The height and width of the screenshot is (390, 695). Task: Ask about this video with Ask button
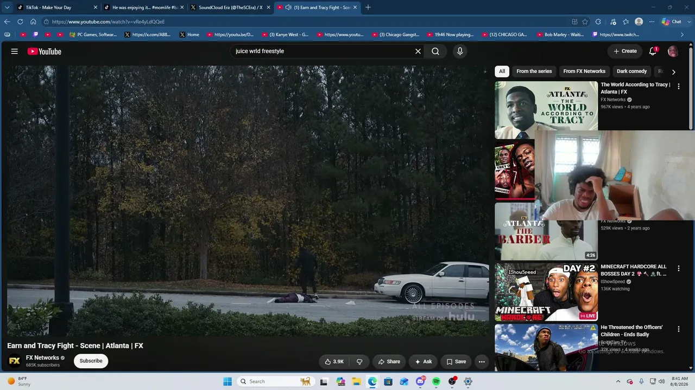(x=424, y=362)
